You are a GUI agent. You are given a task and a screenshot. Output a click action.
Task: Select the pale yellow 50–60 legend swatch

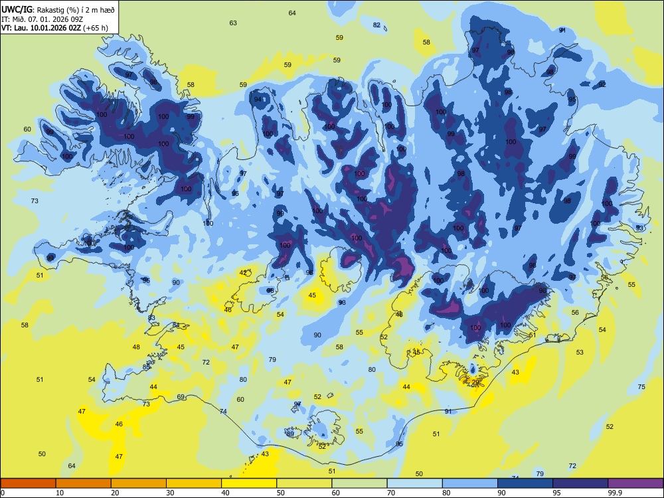pyautogui.click(x=304, y=483)
